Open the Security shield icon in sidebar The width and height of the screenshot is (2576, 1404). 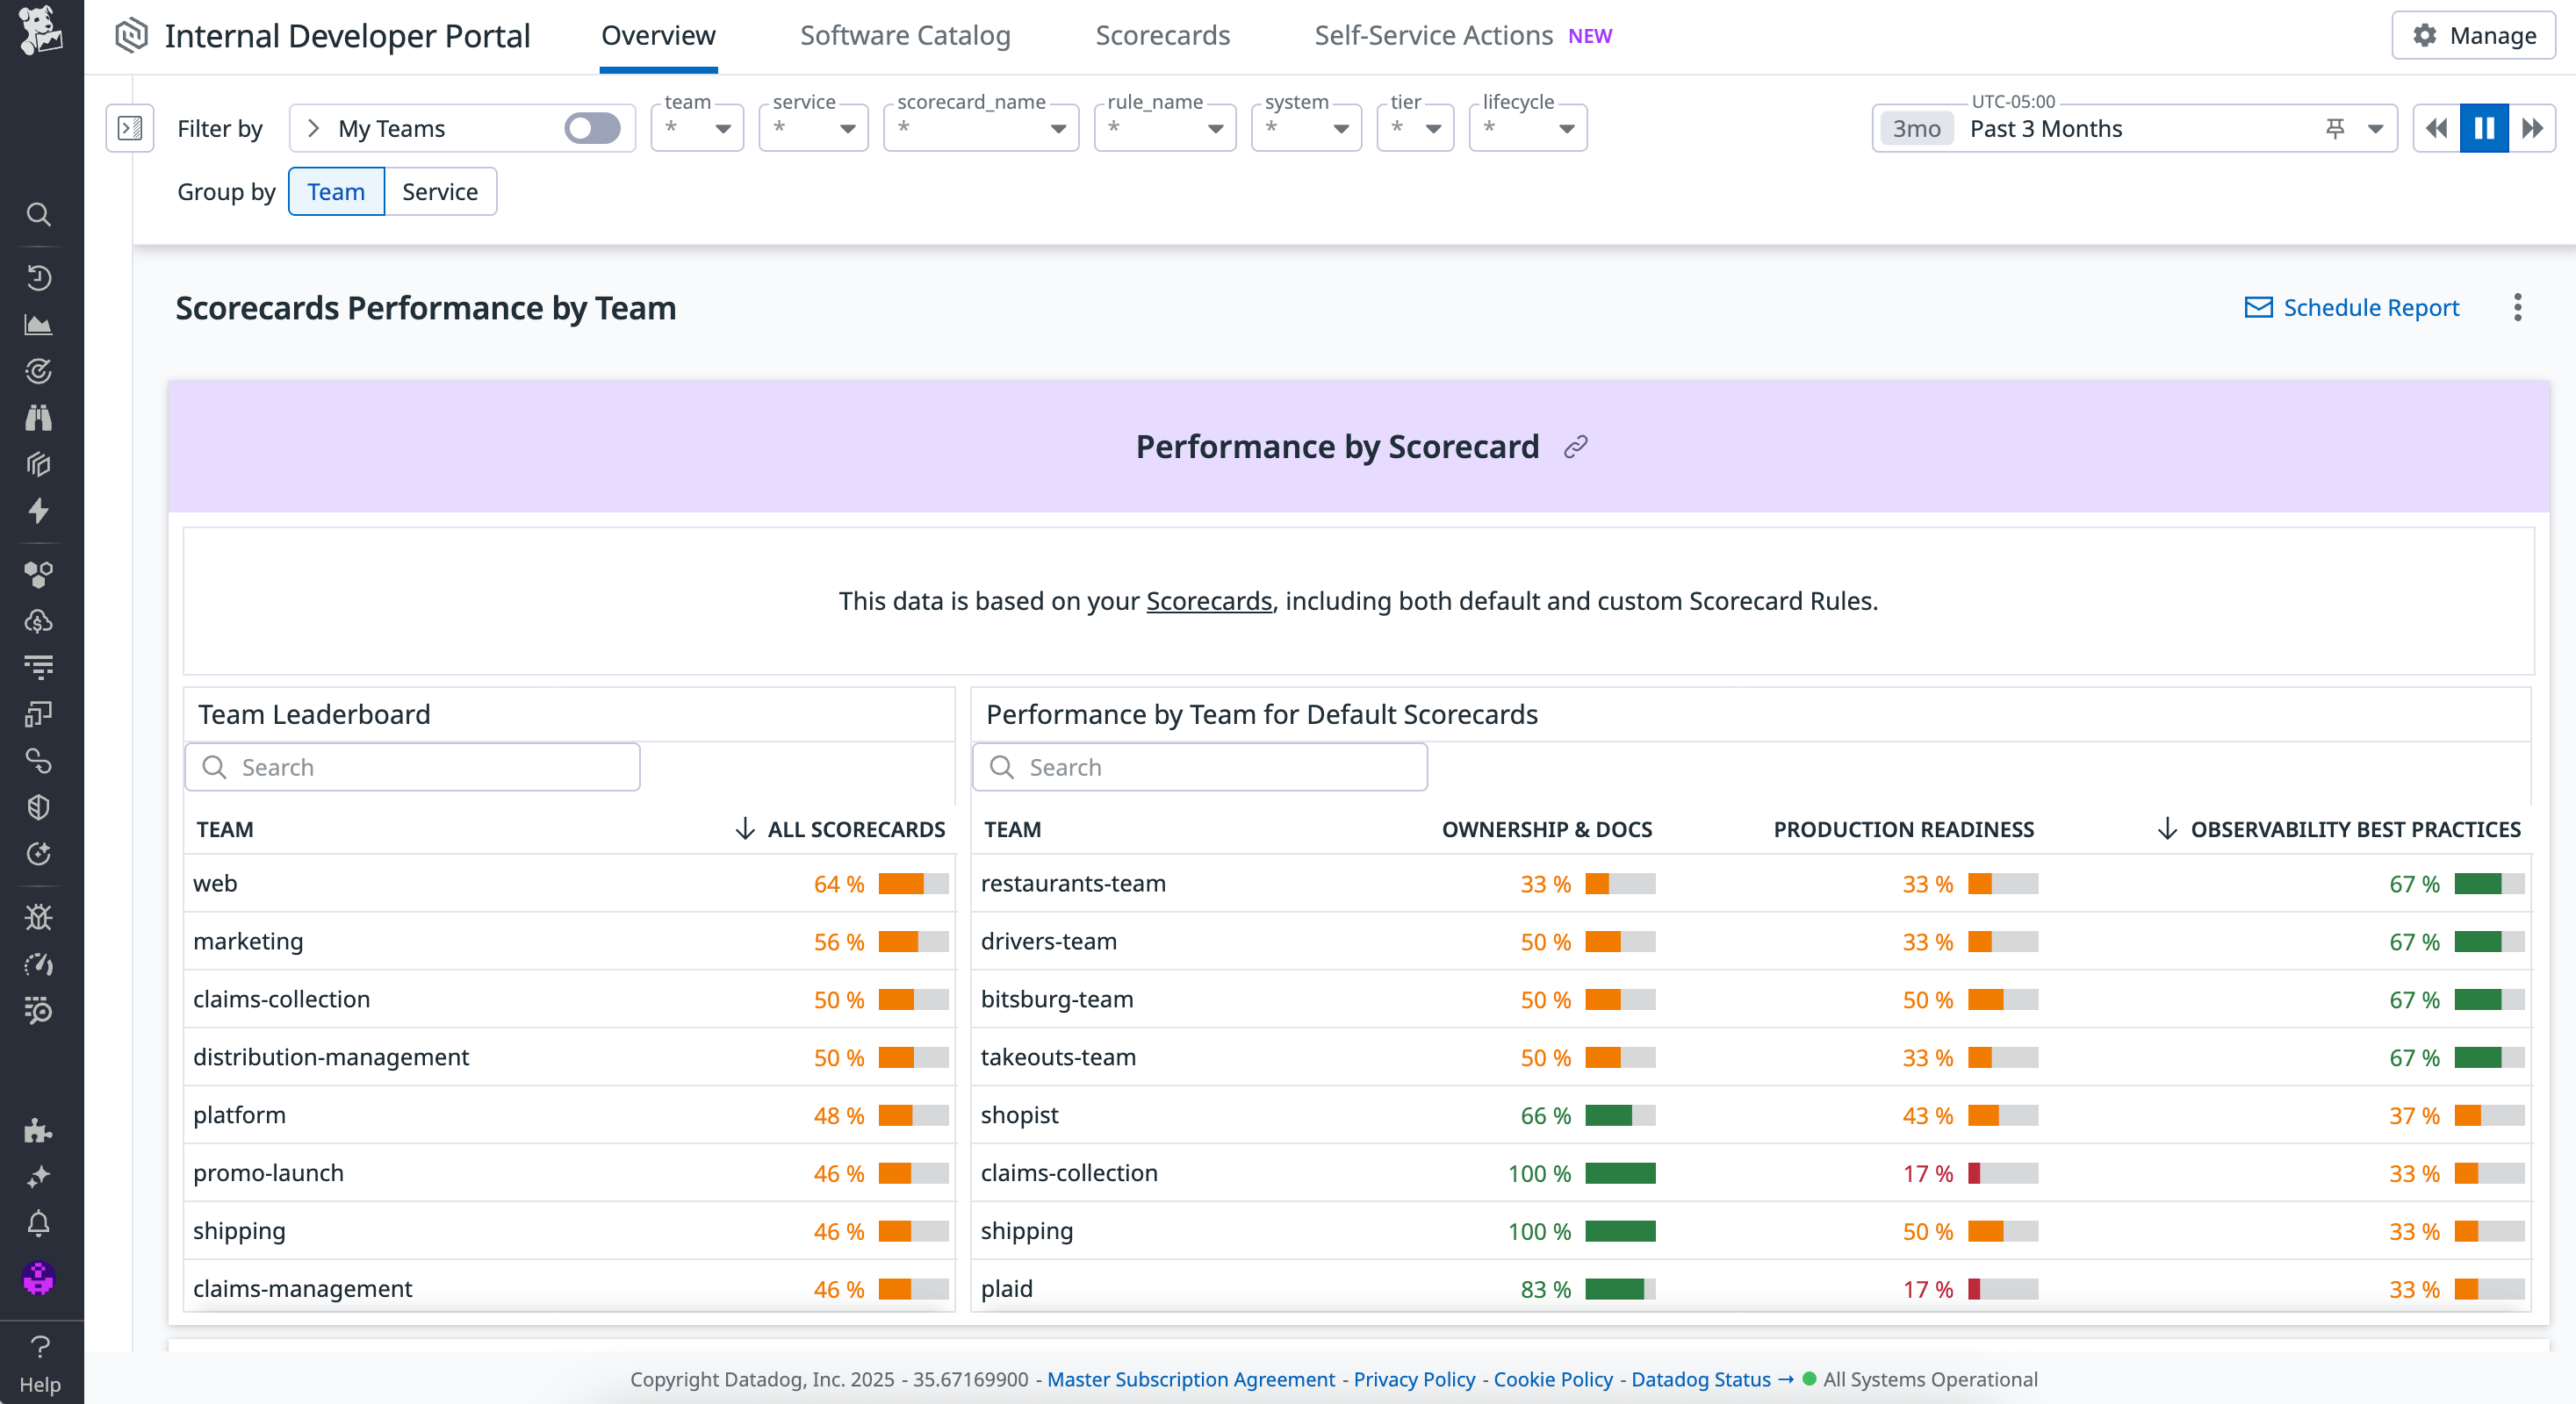(x=40, y=807)
